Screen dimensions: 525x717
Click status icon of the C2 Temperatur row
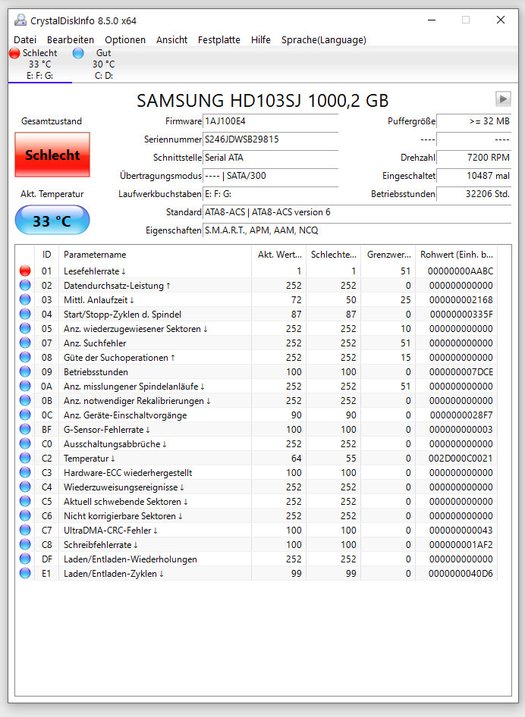pos(25,459)
